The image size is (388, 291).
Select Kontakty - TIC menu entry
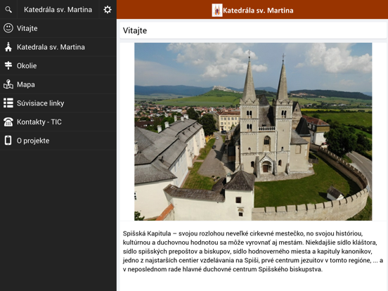coord(58,122)
